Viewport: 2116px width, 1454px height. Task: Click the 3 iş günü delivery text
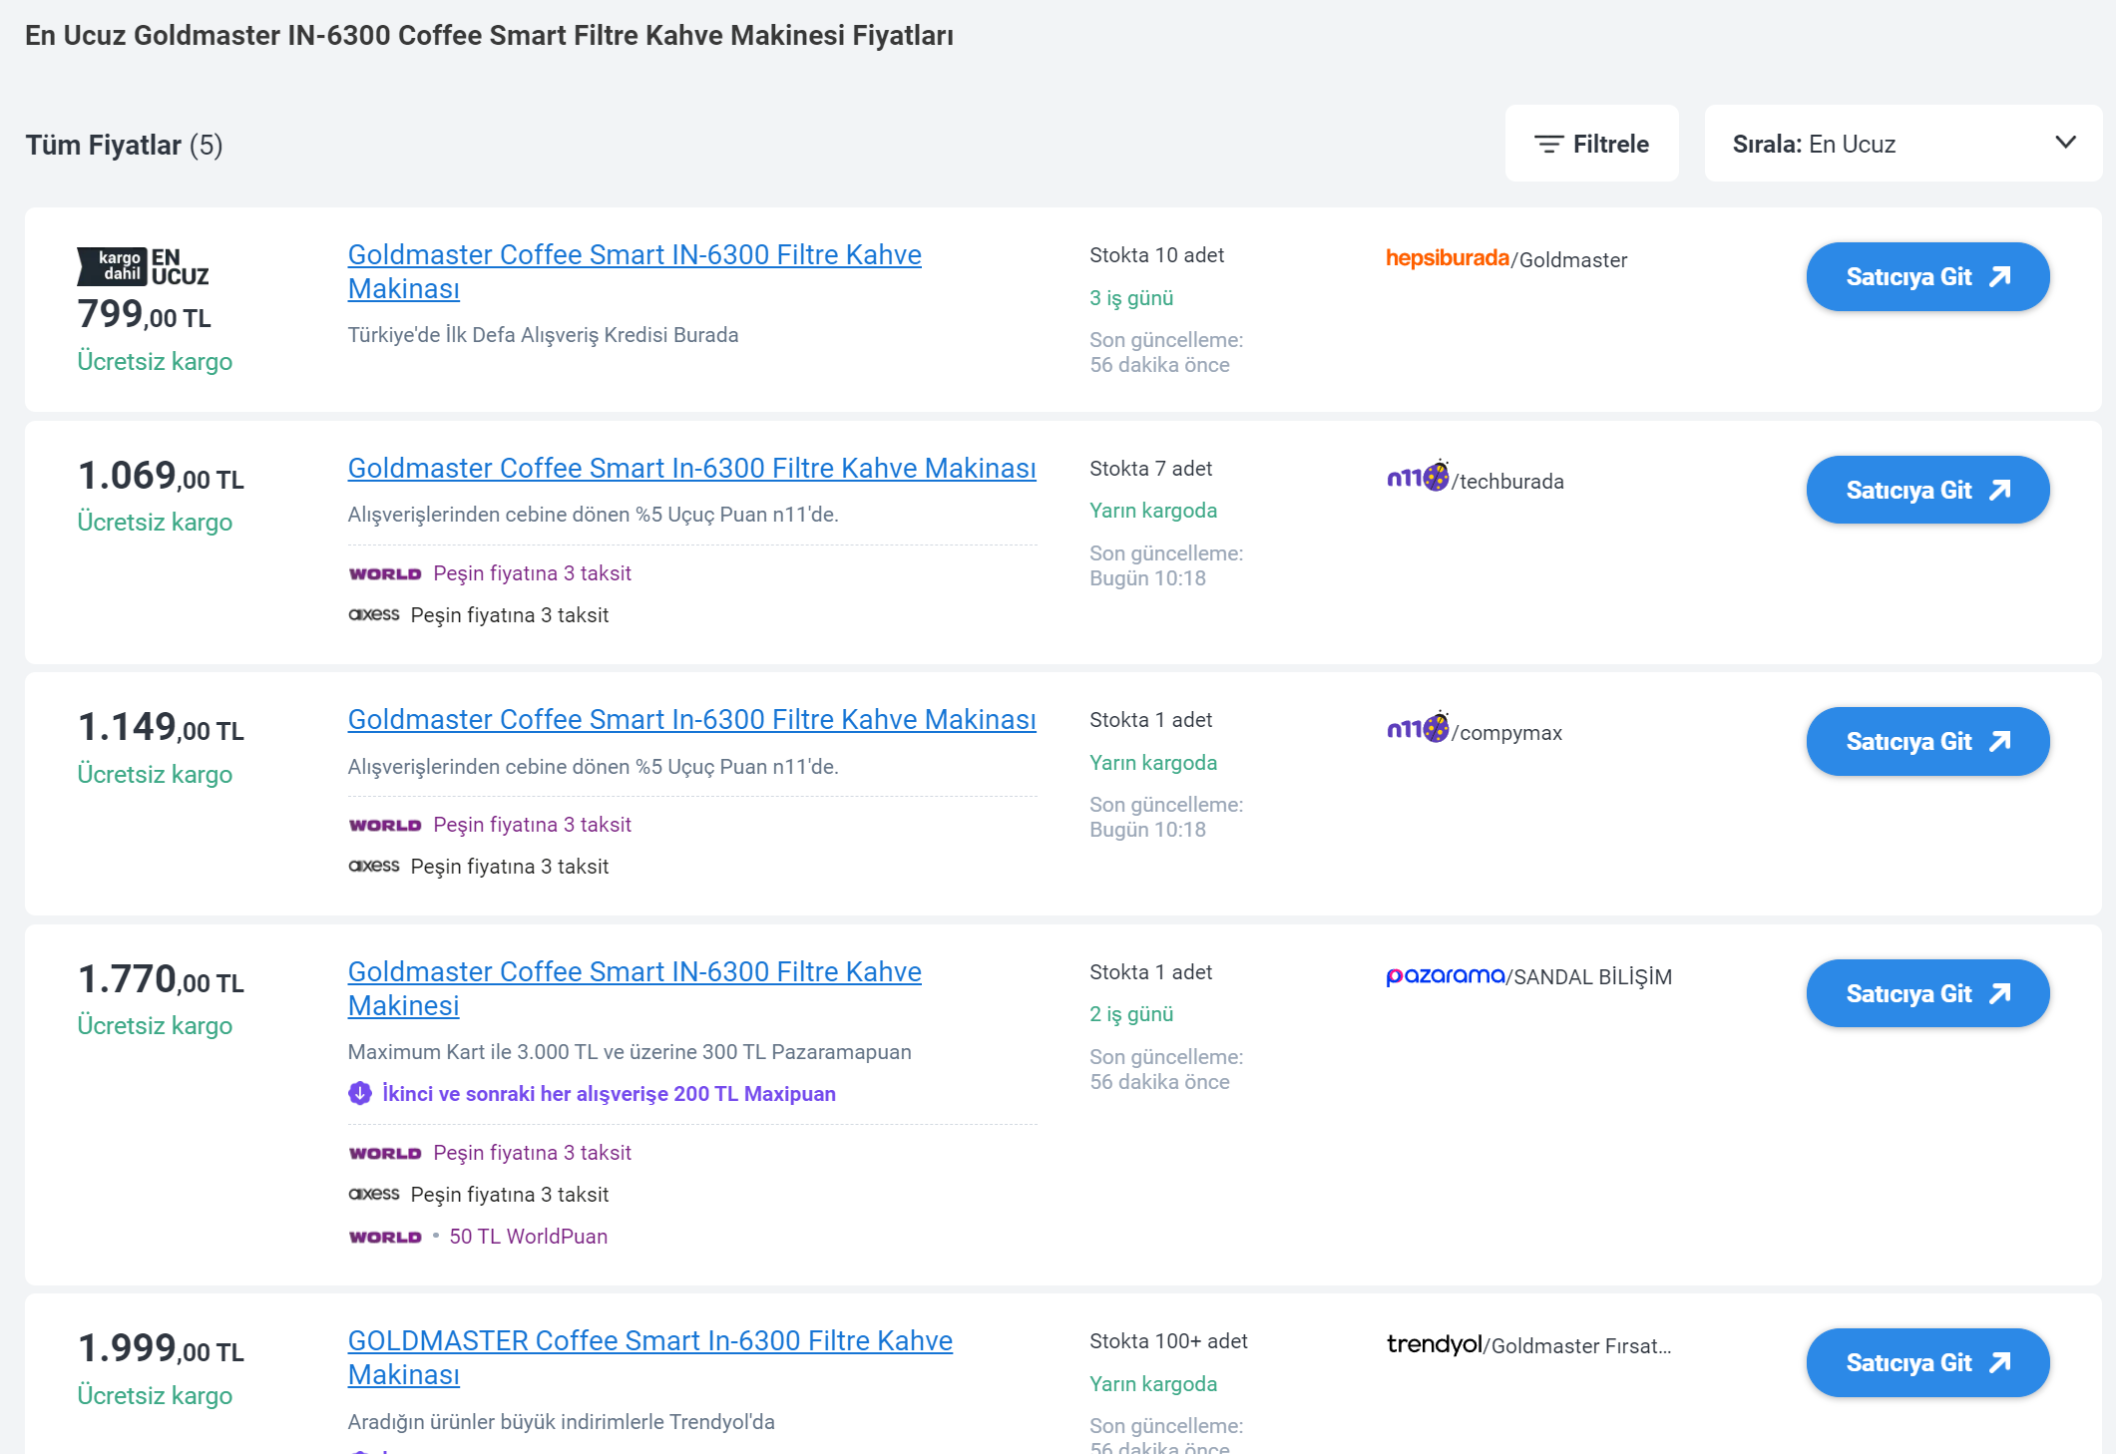pyautogui.click(x=1131, y=298)
